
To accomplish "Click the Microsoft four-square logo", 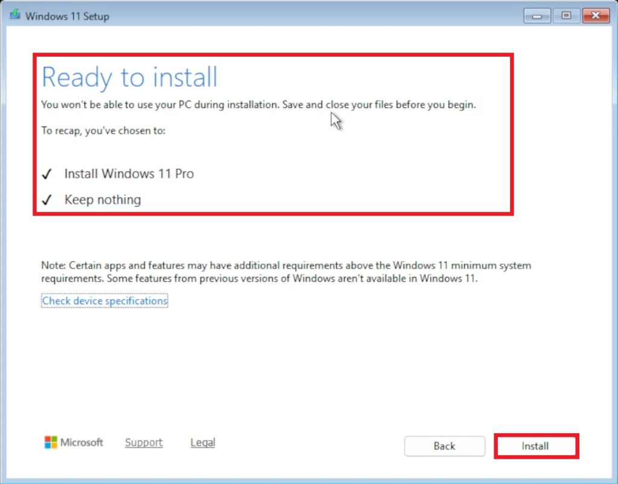I will point(51,442).
